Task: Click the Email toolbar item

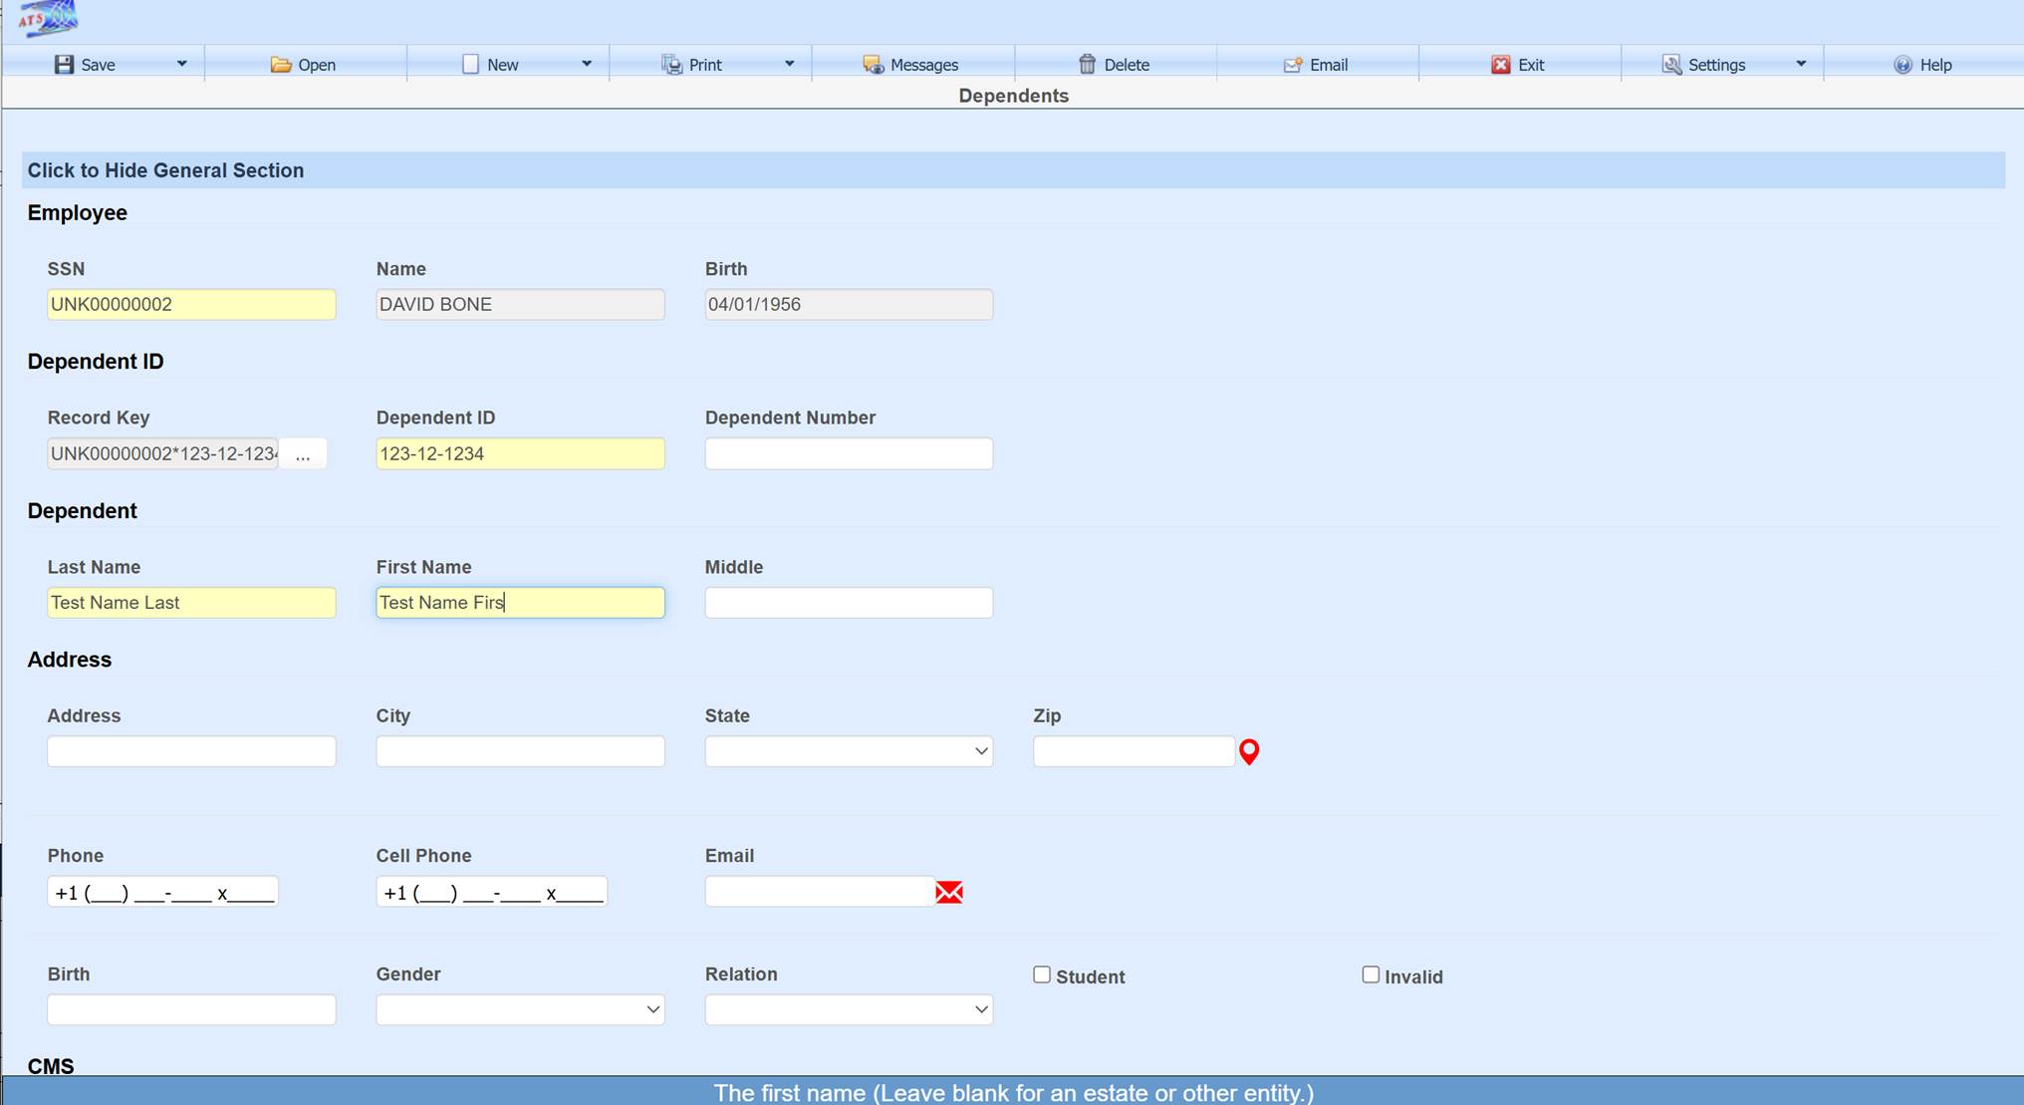Action: pos(1316,65)
